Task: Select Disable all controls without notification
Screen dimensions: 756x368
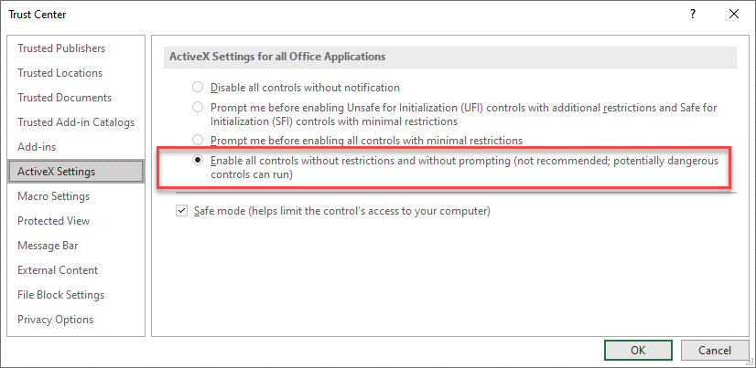Action: pyautogui.click(x=198, y=88)
